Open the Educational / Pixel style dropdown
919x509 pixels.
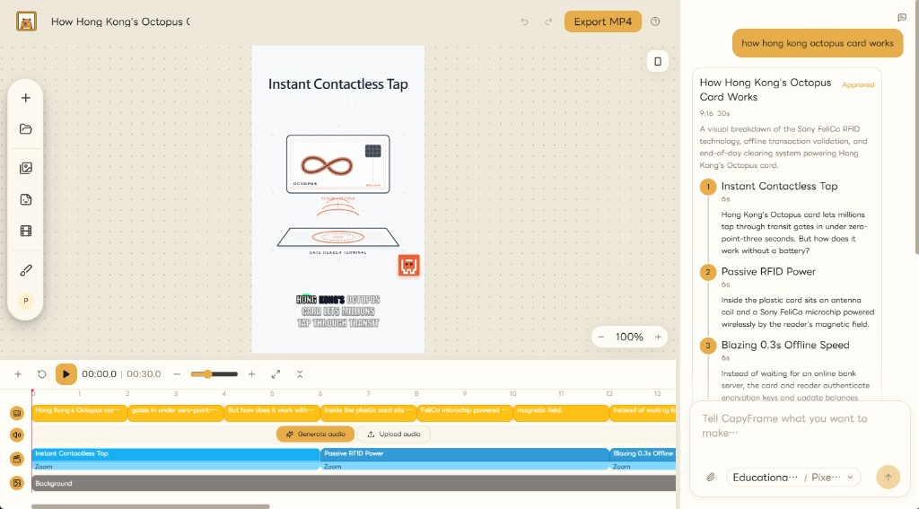click(x=793, y=478)
